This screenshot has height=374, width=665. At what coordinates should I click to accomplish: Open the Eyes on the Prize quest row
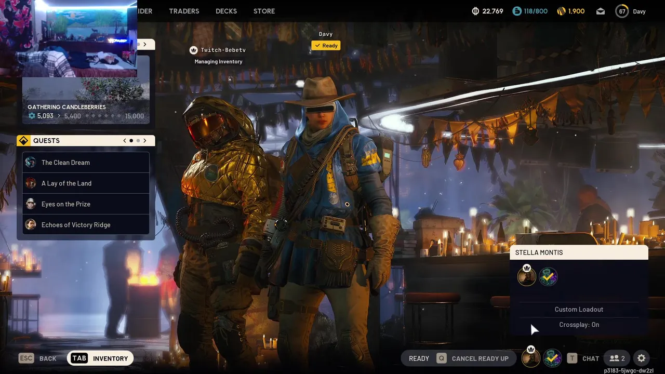(x=86, y=204)
